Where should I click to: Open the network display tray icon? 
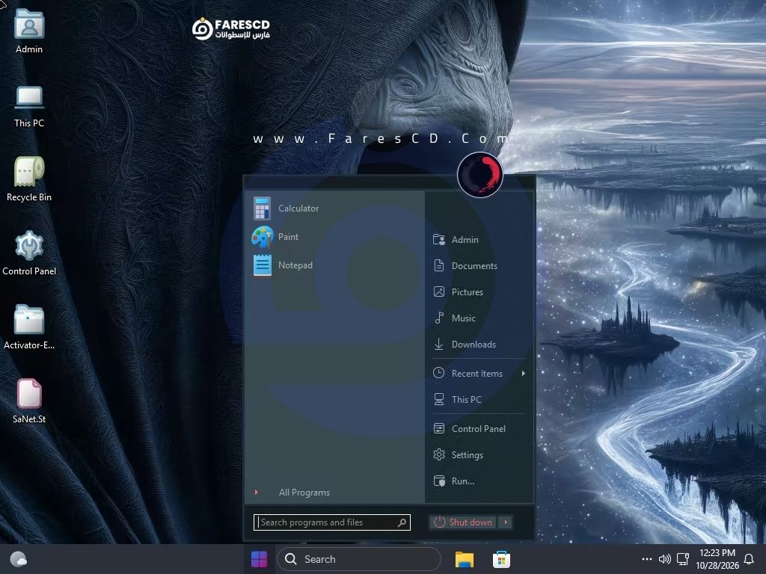(683, 559)
